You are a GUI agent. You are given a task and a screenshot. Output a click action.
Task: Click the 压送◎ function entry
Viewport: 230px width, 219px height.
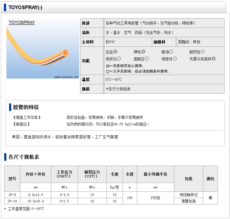(x=111, y=52)
